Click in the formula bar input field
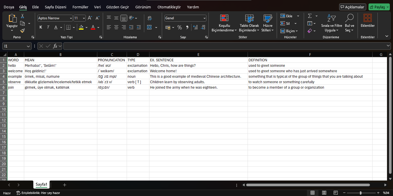Screen dimensions: 393x196 (225, 46)
